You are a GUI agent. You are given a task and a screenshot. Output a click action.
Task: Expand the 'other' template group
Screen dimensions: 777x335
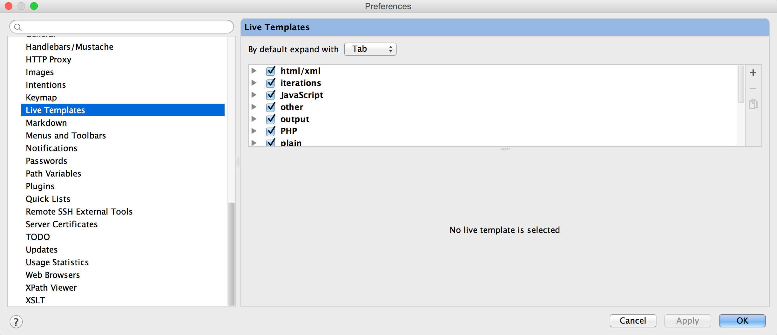coord(254,107)
